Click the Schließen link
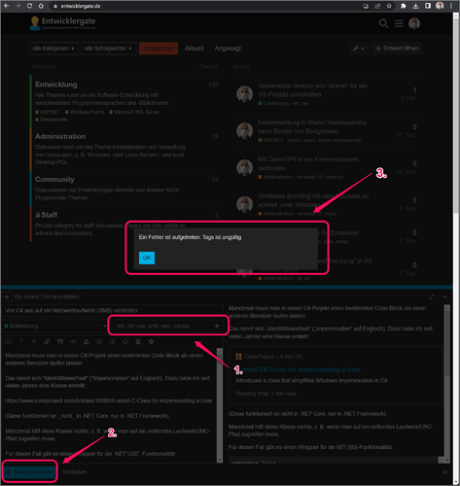The height and width of the screenshot is (486, 460). point(75,472)
